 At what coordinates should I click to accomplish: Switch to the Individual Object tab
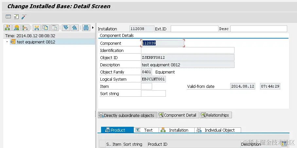(x=218, y=130)
